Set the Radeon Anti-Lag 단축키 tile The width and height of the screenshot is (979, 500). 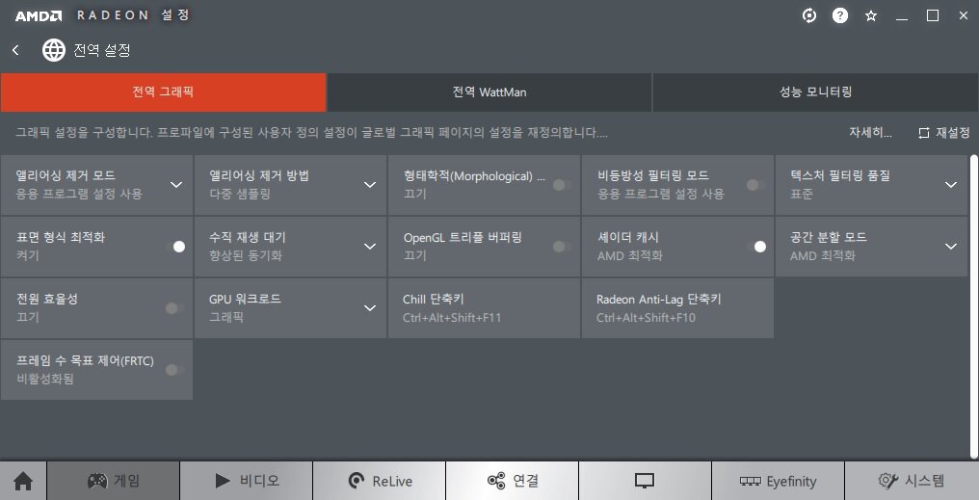[677, 308]
